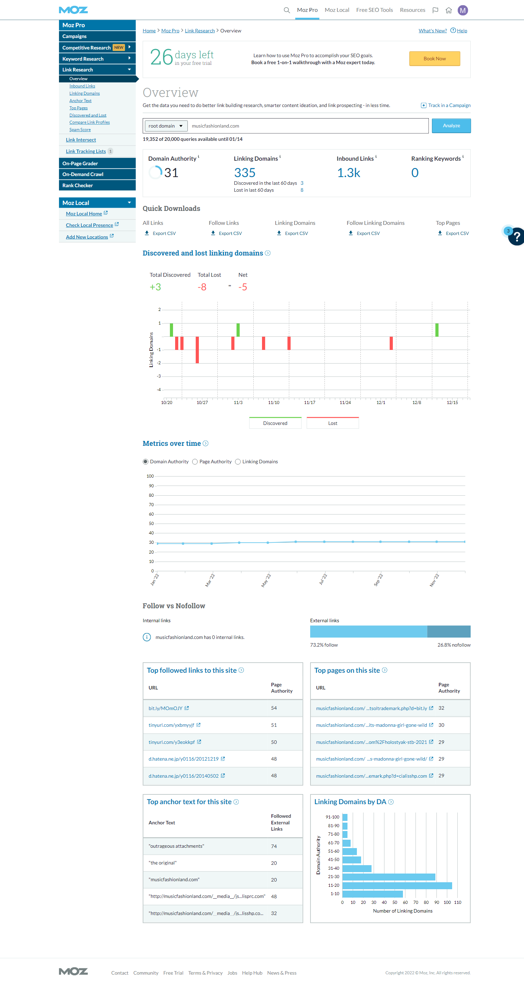The width and height of the screenshot is (524, 991).
Task: Click the Moz logo in header
Action: [x=73, y=10]
